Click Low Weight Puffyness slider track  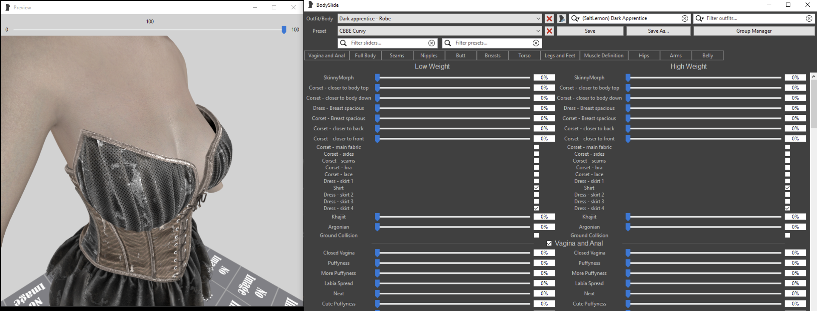(x=453, y=263)
